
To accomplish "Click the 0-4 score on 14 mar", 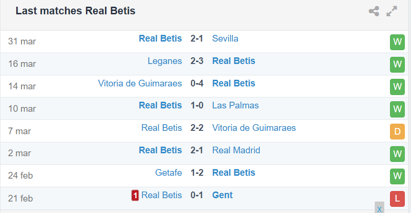I will pos(197,84).
